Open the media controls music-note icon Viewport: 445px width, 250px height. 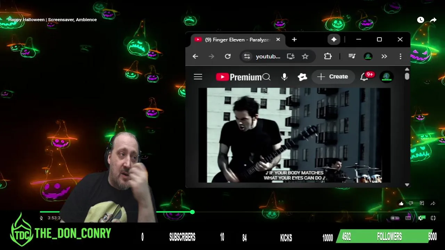[x=352, y=56]
